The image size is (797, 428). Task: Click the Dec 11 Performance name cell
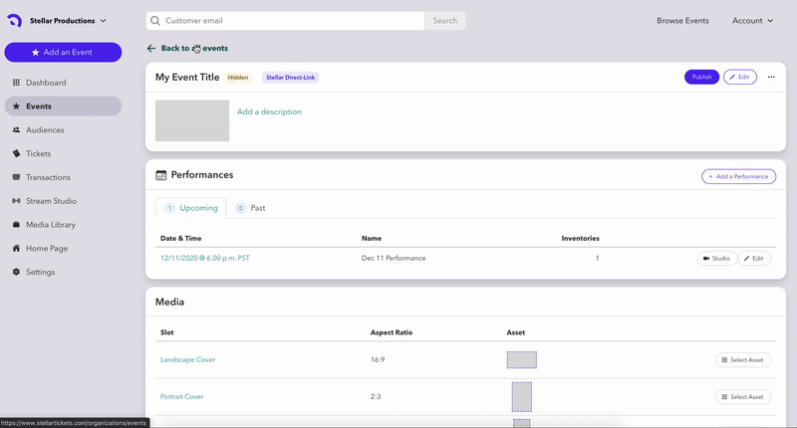click(x=394, y=258)
